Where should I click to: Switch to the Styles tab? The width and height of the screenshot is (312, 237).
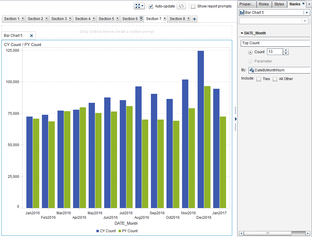[x=279, y=4]
